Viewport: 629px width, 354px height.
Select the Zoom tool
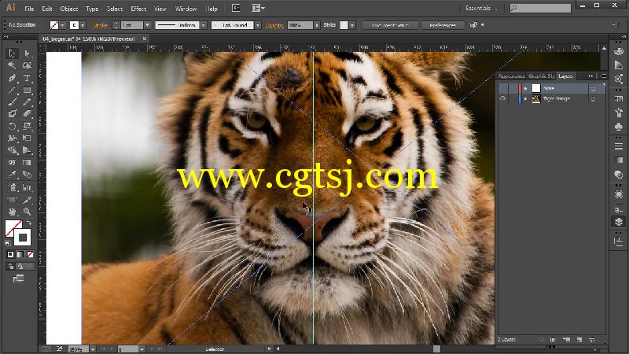pos(27,212)
